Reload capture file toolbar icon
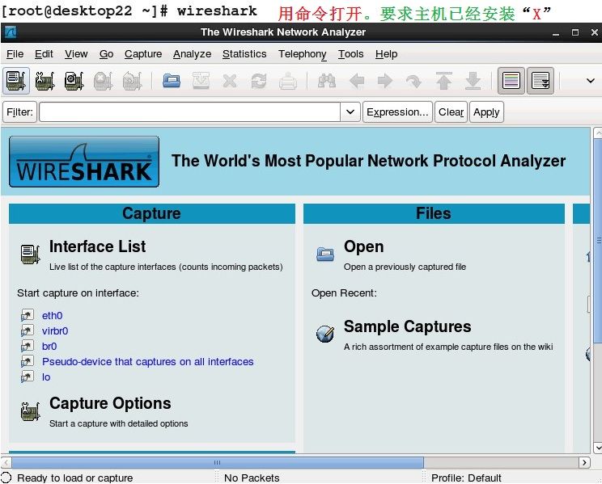602x484 pixels. coord(259,81)
